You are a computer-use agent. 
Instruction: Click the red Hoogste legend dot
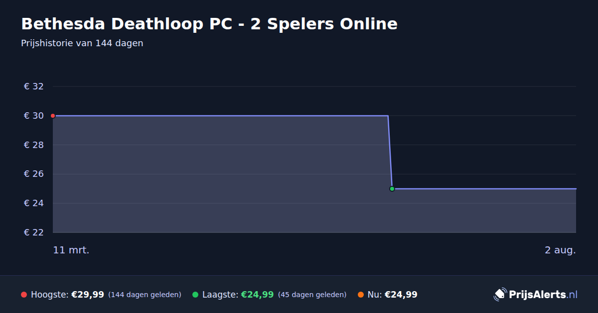[24, 295]
